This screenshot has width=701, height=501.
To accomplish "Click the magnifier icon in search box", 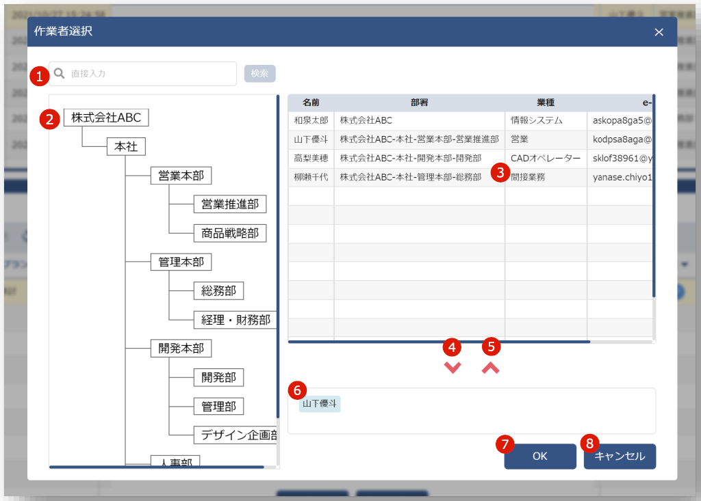I will coord(60,74).
